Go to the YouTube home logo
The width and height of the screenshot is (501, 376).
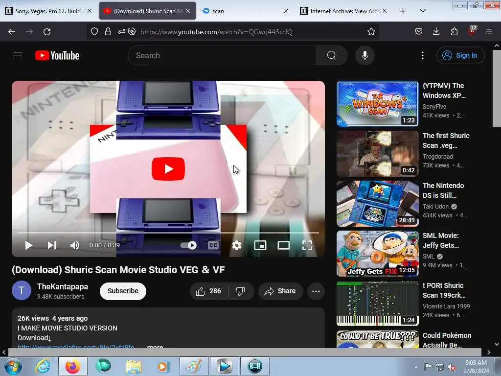tap(57, 55)
